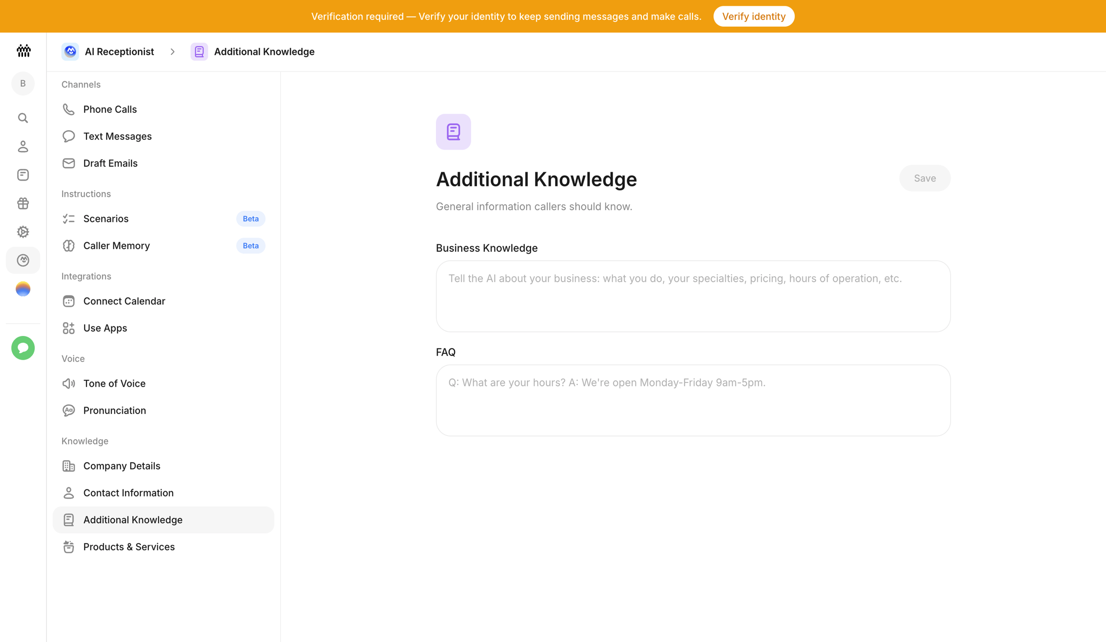Viewport: 1106px width, 642px height.
Task: Click the Contact Information person icon
Action: pos(69,493)
